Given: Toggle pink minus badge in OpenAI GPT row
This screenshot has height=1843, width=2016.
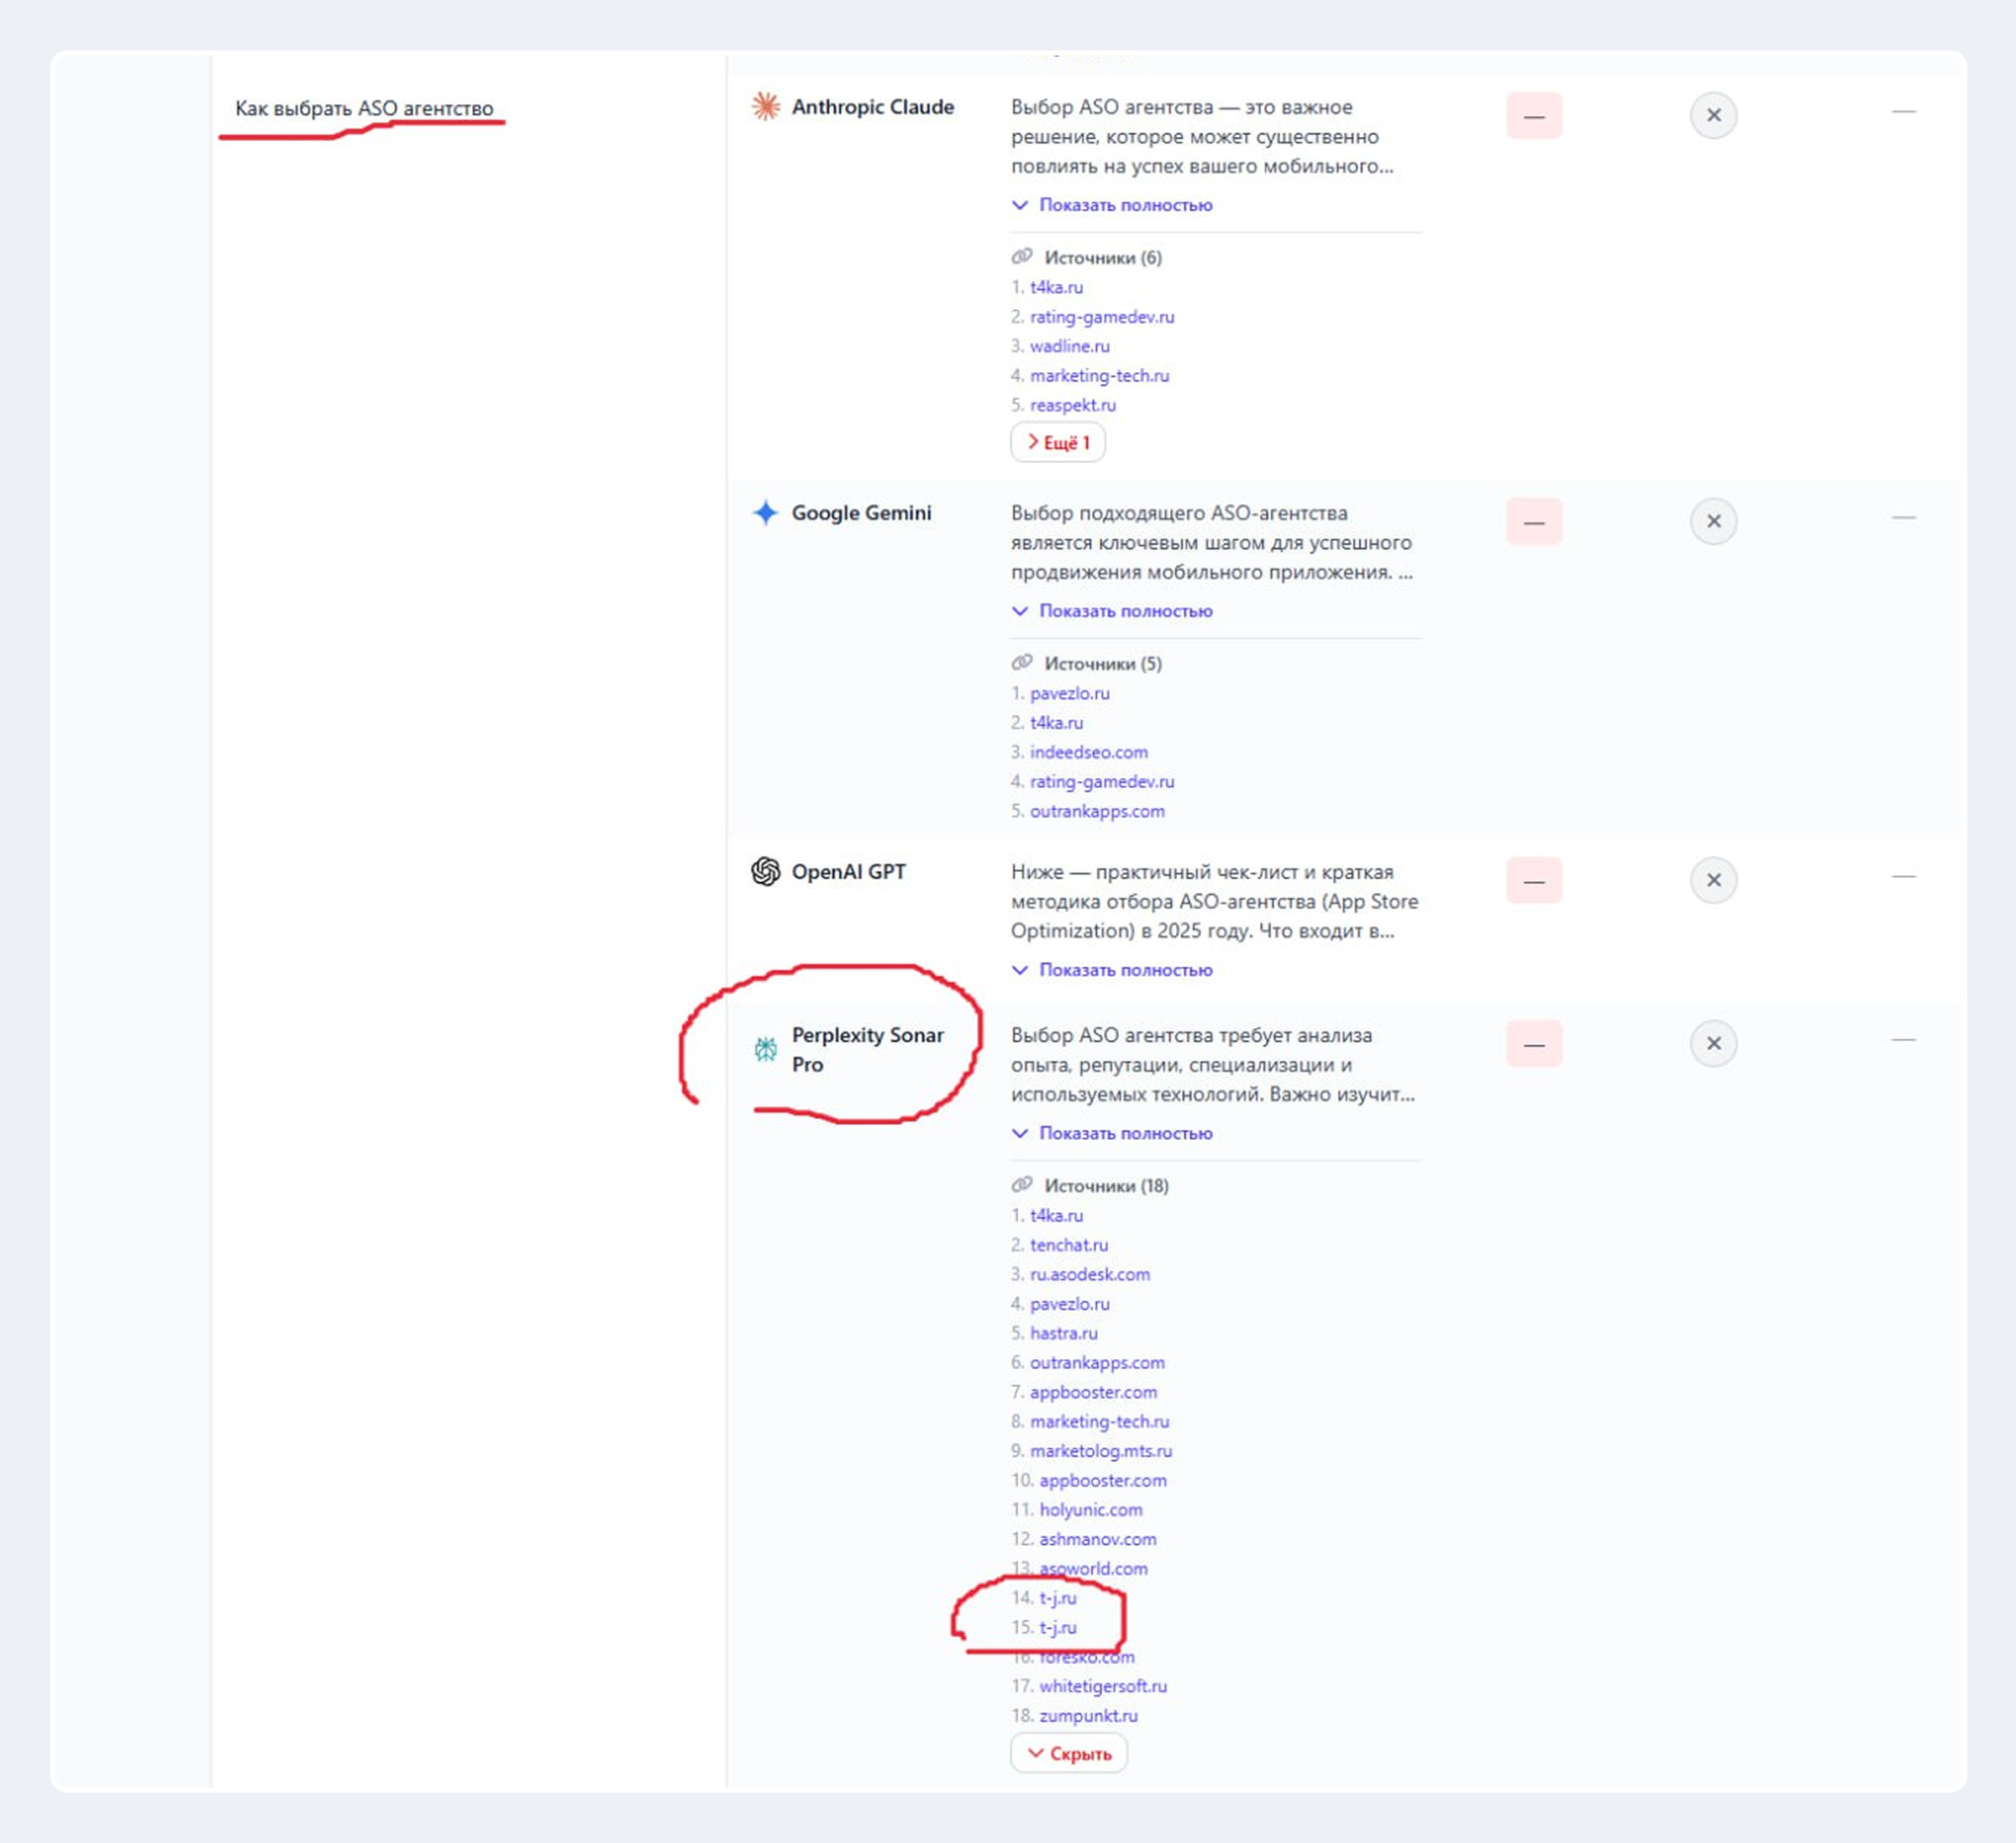Looking at the screenshot, I should pyautogui.click(x=1533, y=881).
